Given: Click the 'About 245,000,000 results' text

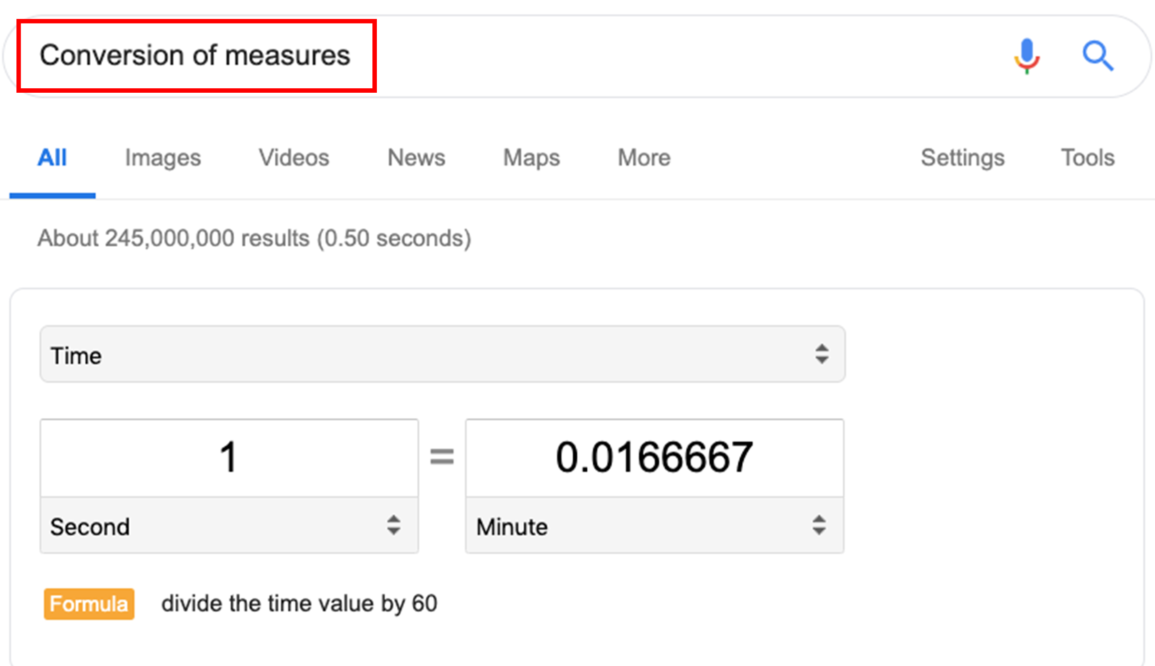Looking at the screenshot, I should 254,238.
